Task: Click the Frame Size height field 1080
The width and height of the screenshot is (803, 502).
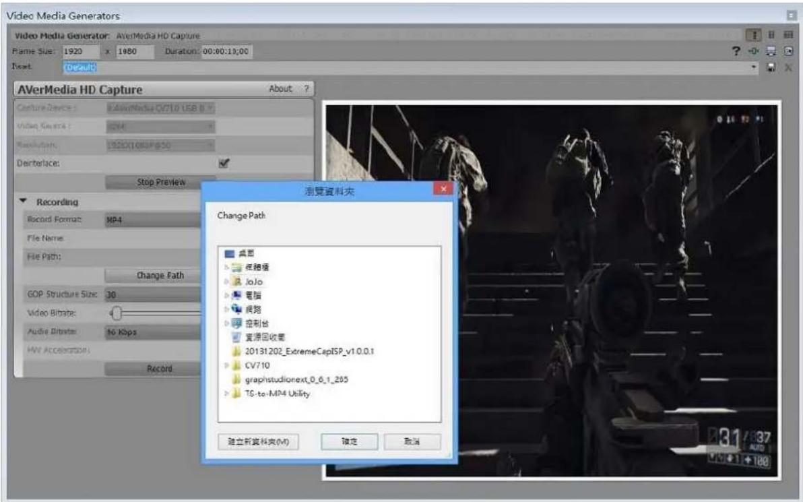Action: [135, 51]
